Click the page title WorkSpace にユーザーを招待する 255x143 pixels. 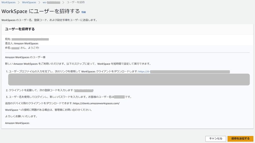40,11
